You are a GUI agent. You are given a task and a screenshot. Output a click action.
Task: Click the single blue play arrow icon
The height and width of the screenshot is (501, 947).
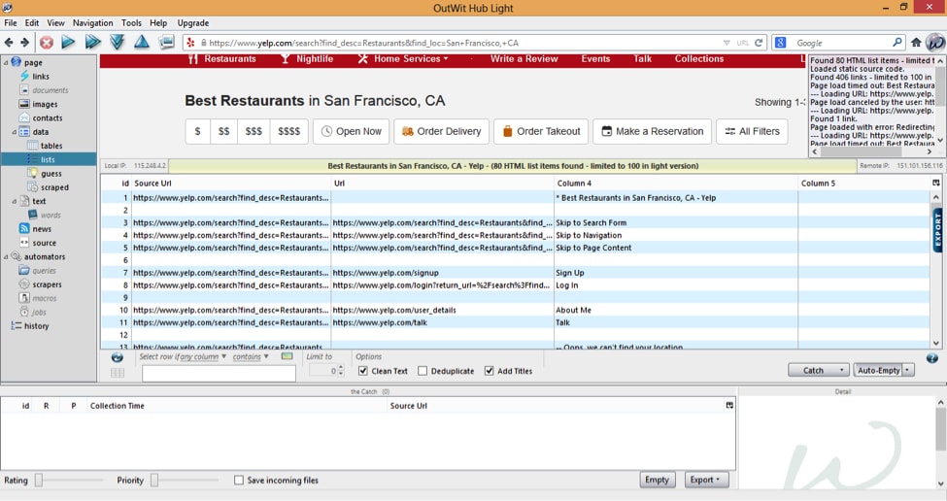[x=68, y=43]
